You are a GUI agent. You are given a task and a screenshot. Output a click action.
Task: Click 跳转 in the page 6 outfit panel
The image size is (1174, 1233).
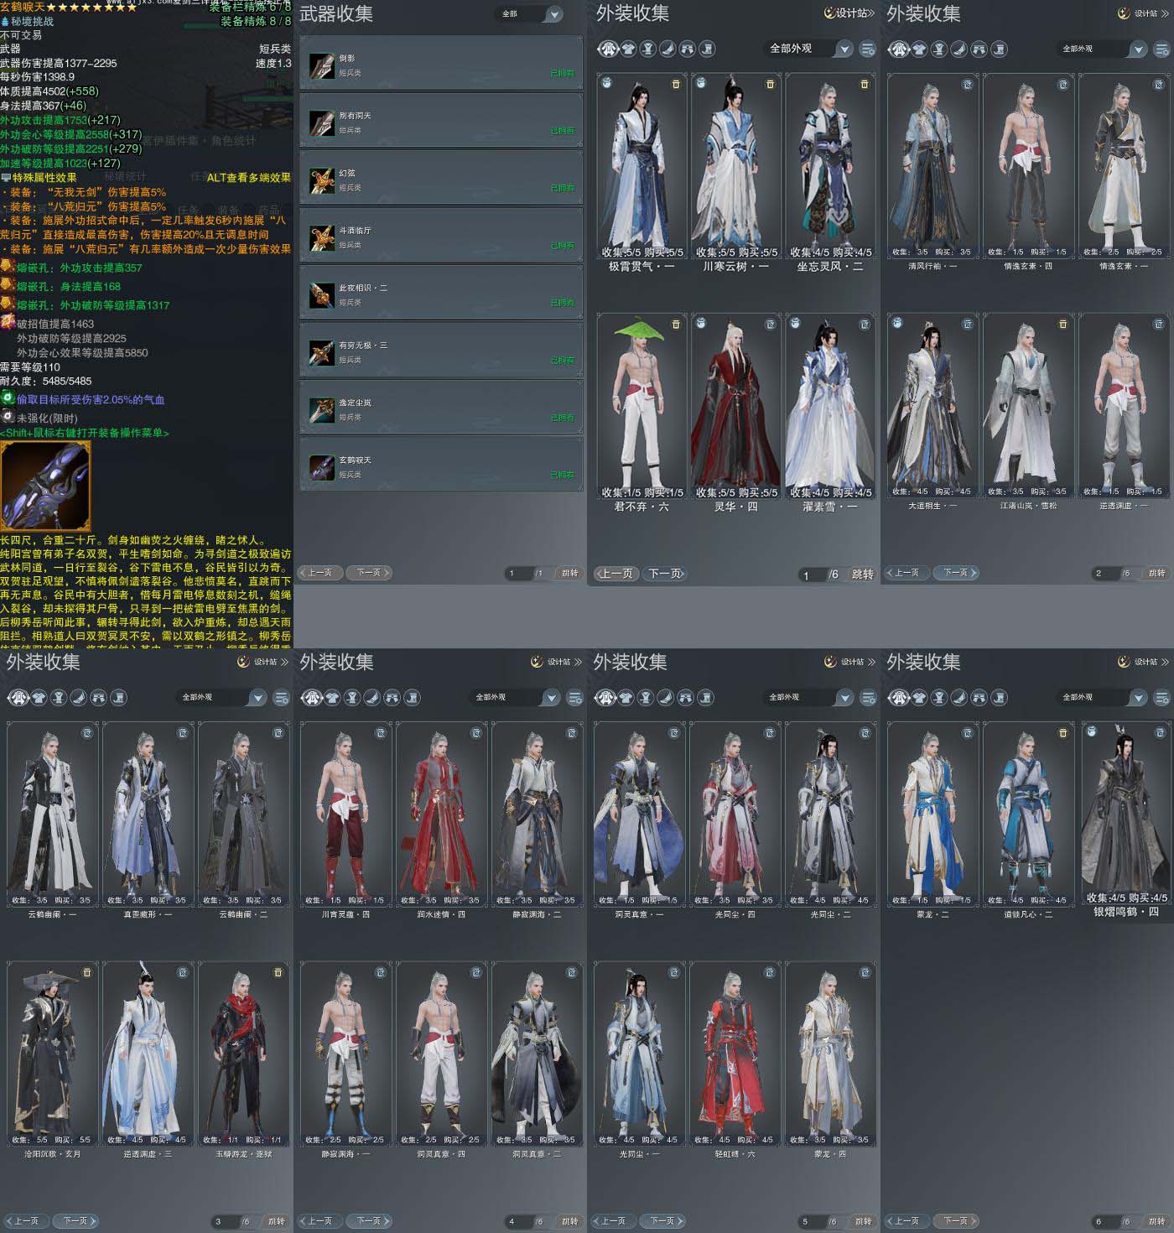coord(1156,1222)
